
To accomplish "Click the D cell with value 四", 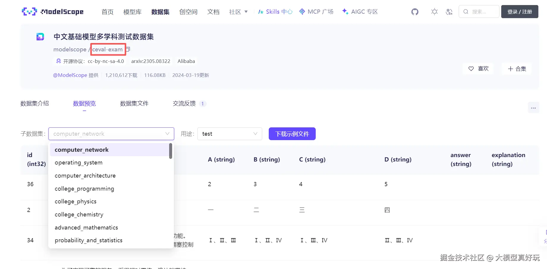I will coord(387,210).
